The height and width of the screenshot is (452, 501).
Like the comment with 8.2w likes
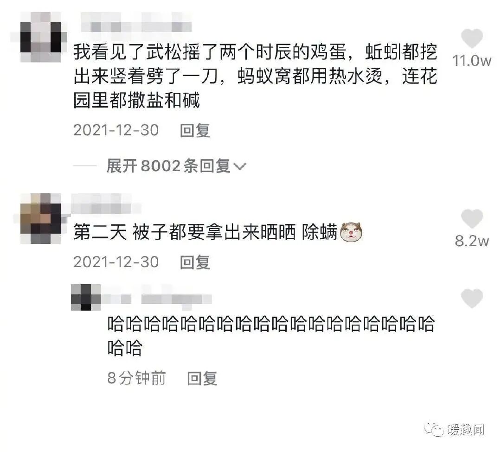(x=472, y=219)
